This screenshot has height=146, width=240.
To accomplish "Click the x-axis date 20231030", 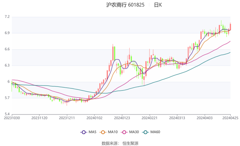I will [12, 118].
